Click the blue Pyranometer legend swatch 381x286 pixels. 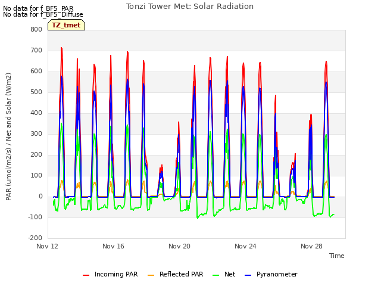point(248,275)
